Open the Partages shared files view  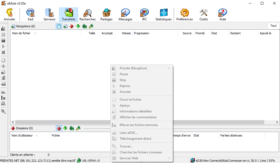(x=107, y=15)
